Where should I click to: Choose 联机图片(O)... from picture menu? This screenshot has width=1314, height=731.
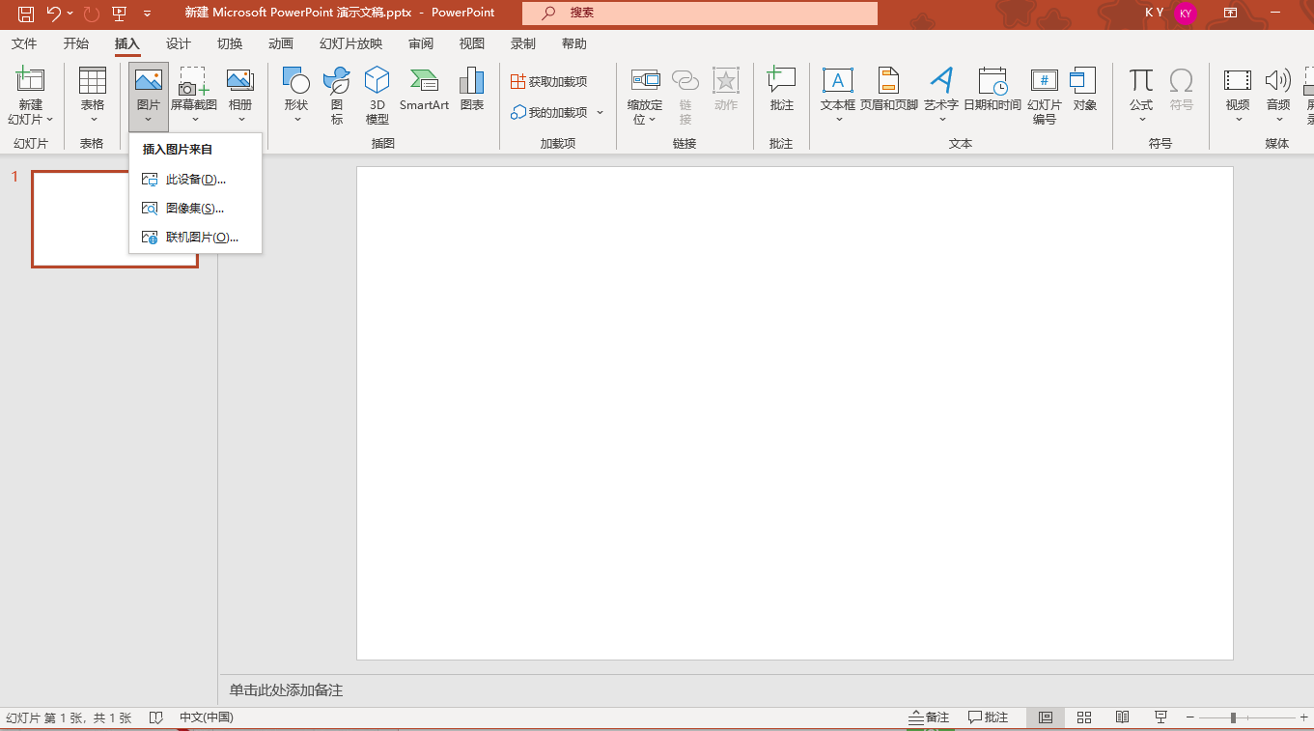[x=195, y=238]
